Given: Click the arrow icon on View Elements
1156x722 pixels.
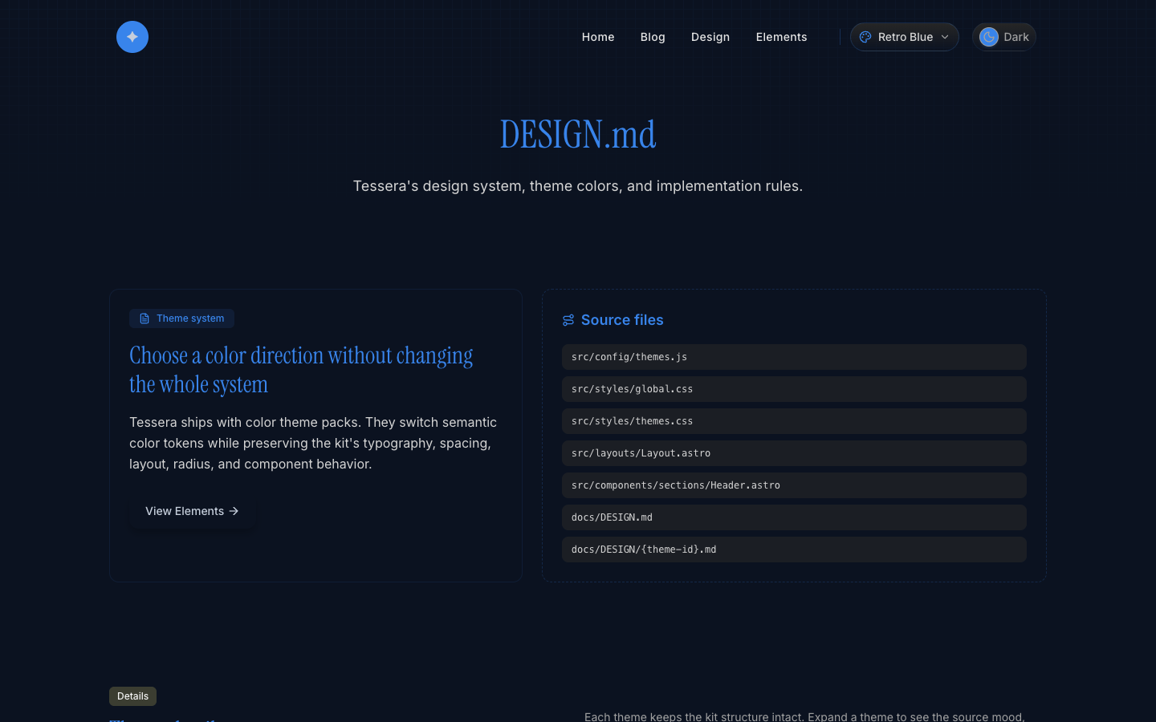Looking at the screenshot, I should pyautogui.click(x=234, y=511).
